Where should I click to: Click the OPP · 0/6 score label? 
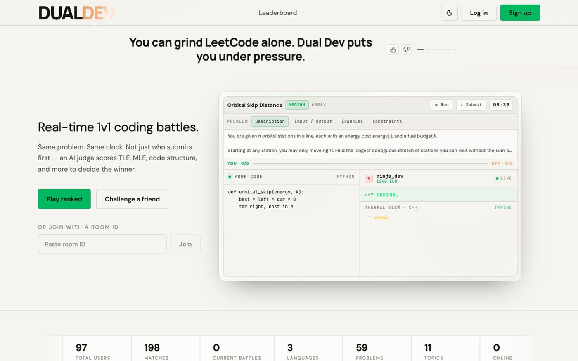(x=502, y=163)
